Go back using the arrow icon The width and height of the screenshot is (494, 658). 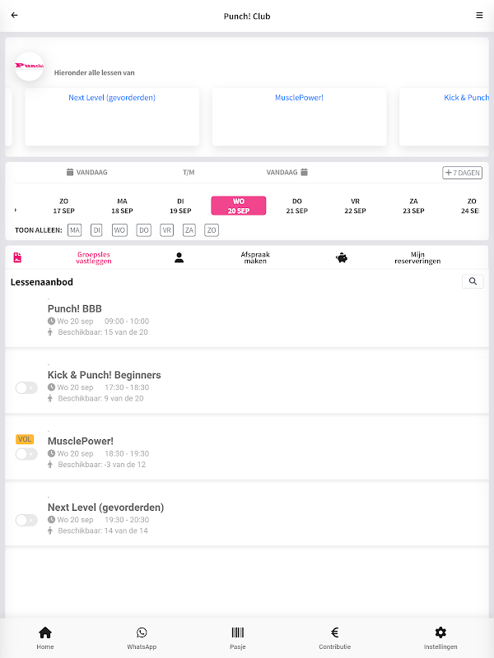[14, 16]
